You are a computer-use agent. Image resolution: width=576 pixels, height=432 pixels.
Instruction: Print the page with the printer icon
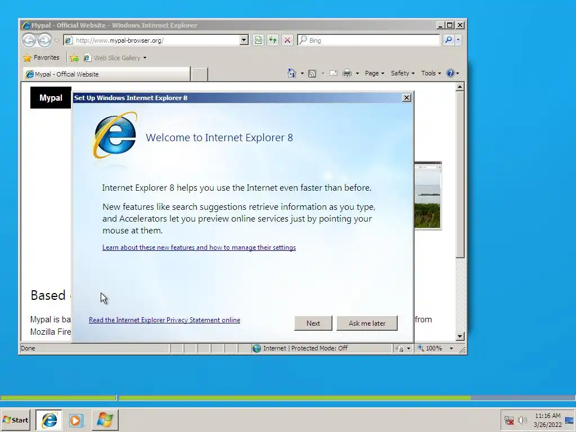[347, 74]
